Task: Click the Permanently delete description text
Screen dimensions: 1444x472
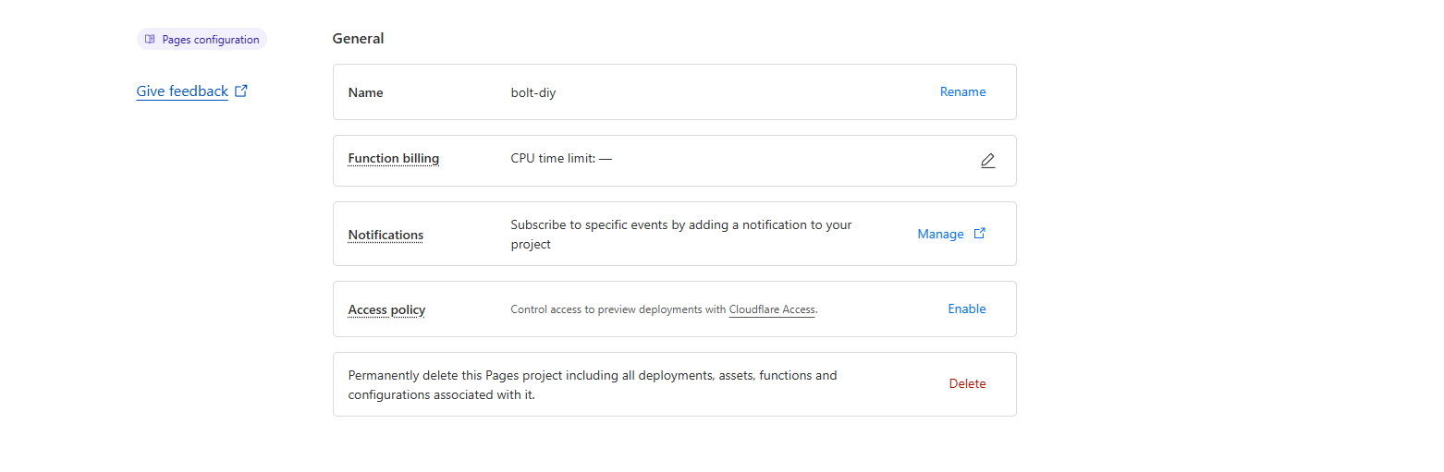Action: click(593, 385)
